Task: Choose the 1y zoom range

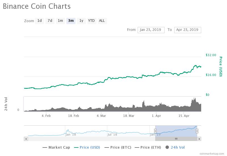Action: (81, 21)
